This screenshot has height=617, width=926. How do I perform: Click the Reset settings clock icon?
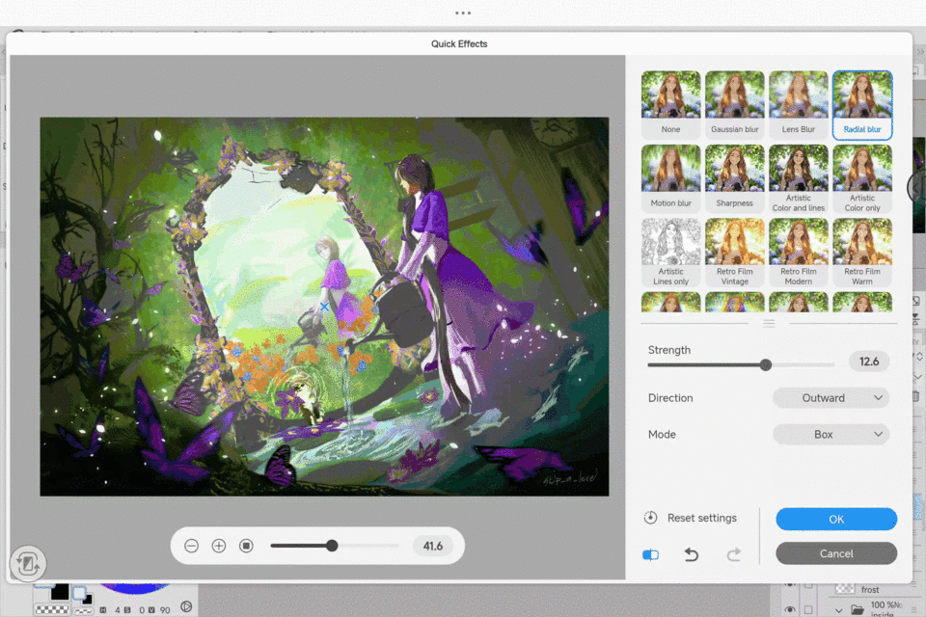[x=651, y=518]
